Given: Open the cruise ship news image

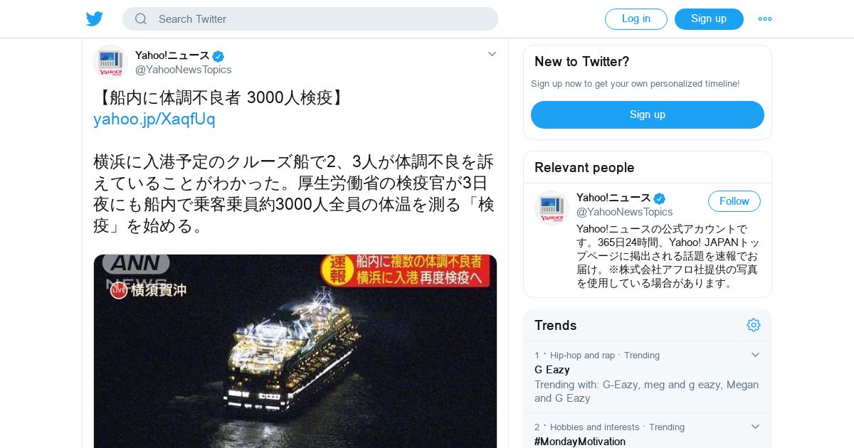Looking at the screenshot, I should pyautogui.click(x=295, y=351).
